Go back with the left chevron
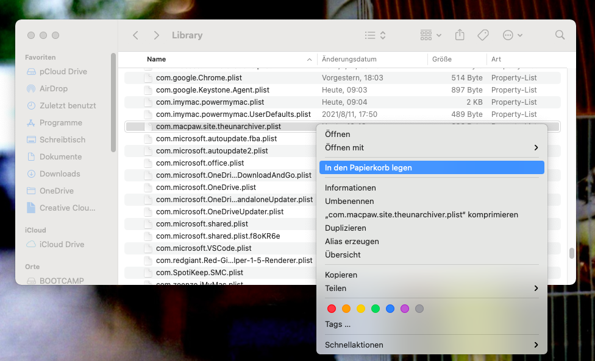The image size is (595, 361). [x=135, y=35]
